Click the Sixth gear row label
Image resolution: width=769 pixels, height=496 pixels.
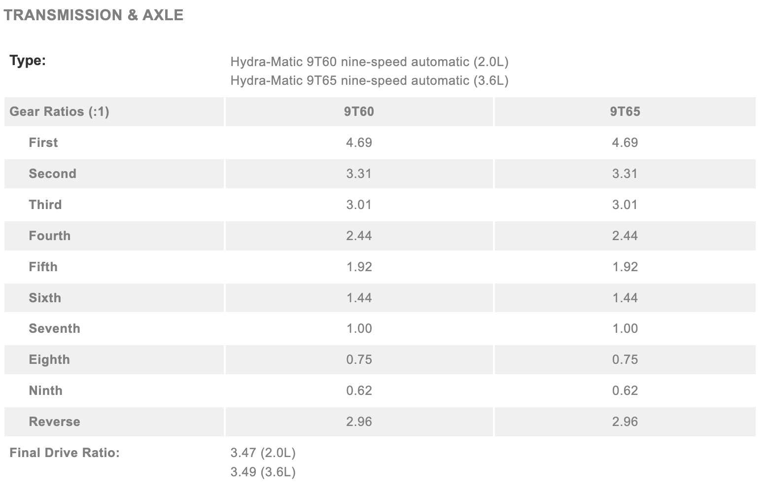coord(45,298)
